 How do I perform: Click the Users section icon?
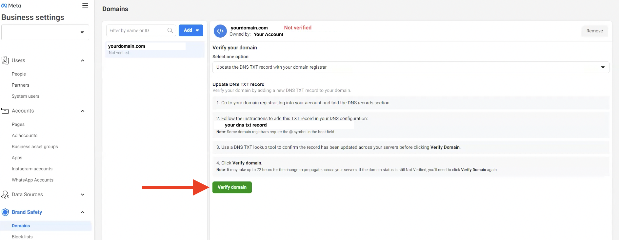pyautogui.click(x=5, y=60)
